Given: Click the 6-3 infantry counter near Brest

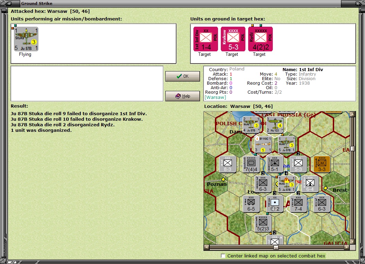Looking at the screenshot, I should (322, 204).
